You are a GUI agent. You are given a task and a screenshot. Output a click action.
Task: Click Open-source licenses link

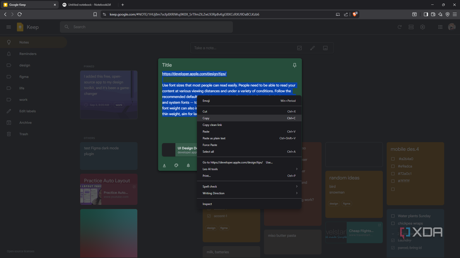(21, 251)
